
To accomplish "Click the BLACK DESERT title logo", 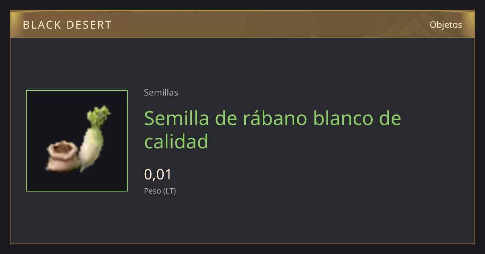I will point(67,25).
